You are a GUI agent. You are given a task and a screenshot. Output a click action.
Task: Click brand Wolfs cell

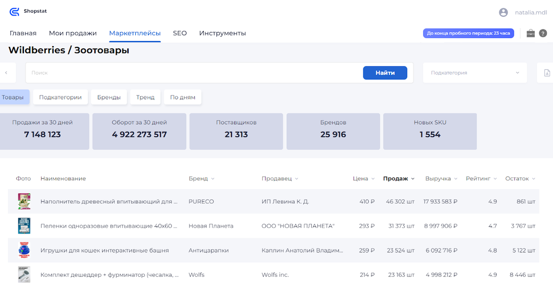click(196, 275)
